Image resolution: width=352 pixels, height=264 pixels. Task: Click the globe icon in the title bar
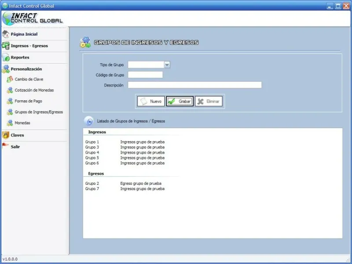click(5, 6)
